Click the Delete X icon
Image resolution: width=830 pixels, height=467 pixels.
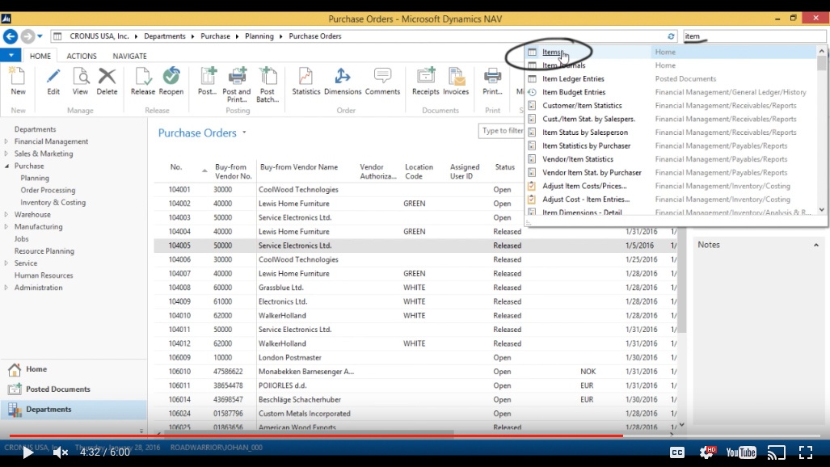pyautogui.click(x=107, y=76)
